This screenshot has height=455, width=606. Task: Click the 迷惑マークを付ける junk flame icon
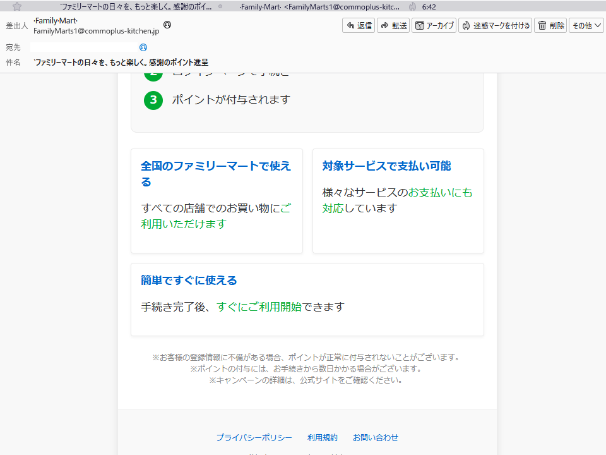pos(466,25)
